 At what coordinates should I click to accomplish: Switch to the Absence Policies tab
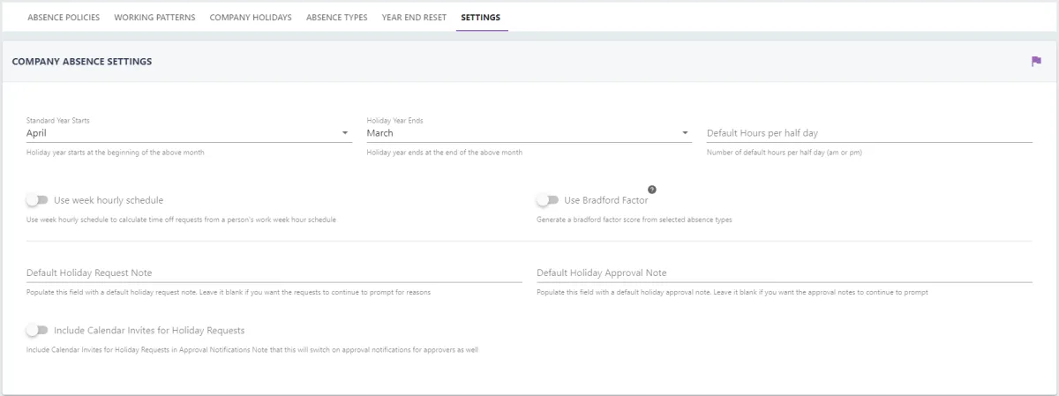click(x=64, y=18)
